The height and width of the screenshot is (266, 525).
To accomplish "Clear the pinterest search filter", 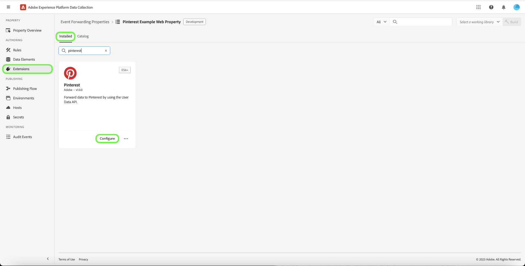I will [106, 51].
